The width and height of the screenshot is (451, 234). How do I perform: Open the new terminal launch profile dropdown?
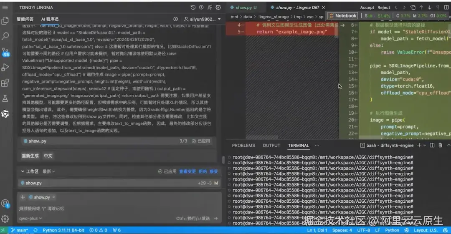point(425,146)
